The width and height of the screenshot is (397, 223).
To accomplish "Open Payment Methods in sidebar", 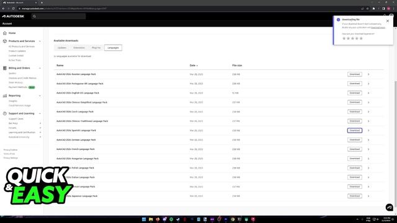I will 18,87.
